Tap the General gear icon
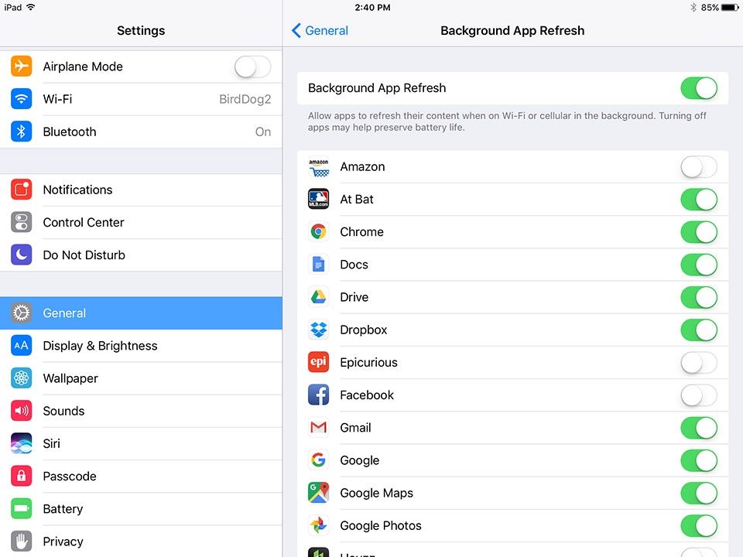Image resolution: width=743 pixels, height=557 pixels. point(22,313)
